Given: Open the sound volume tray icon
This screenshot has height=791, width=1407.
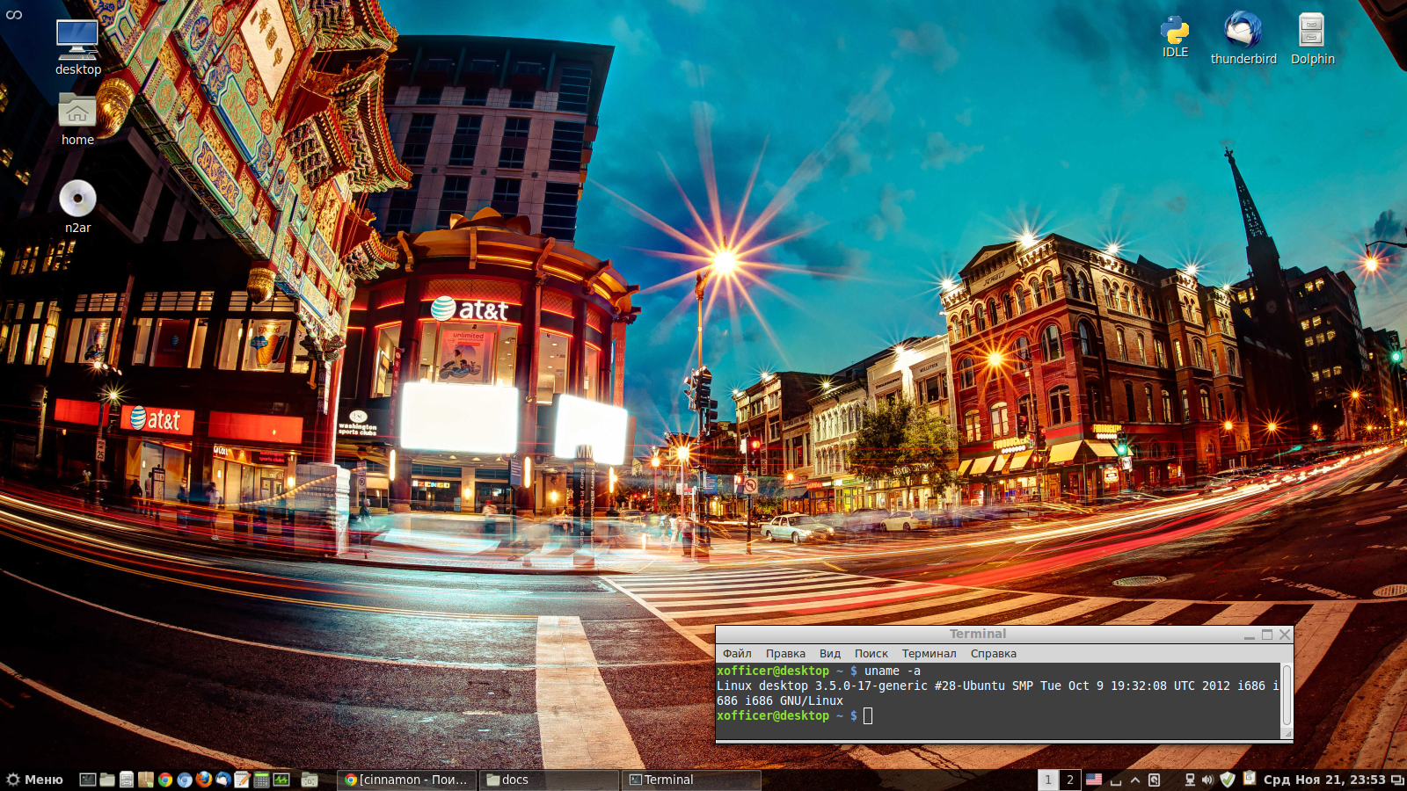Looking at the screenshot, I should [1207, 780].
